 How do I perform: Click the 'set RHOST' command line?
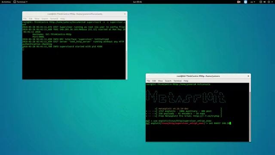point(188,124)
